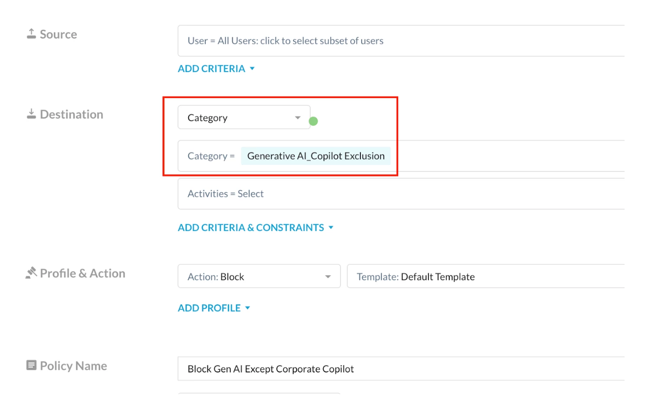Click the ADD PROFILE link

pyautogui.click(x=209, y=308)
